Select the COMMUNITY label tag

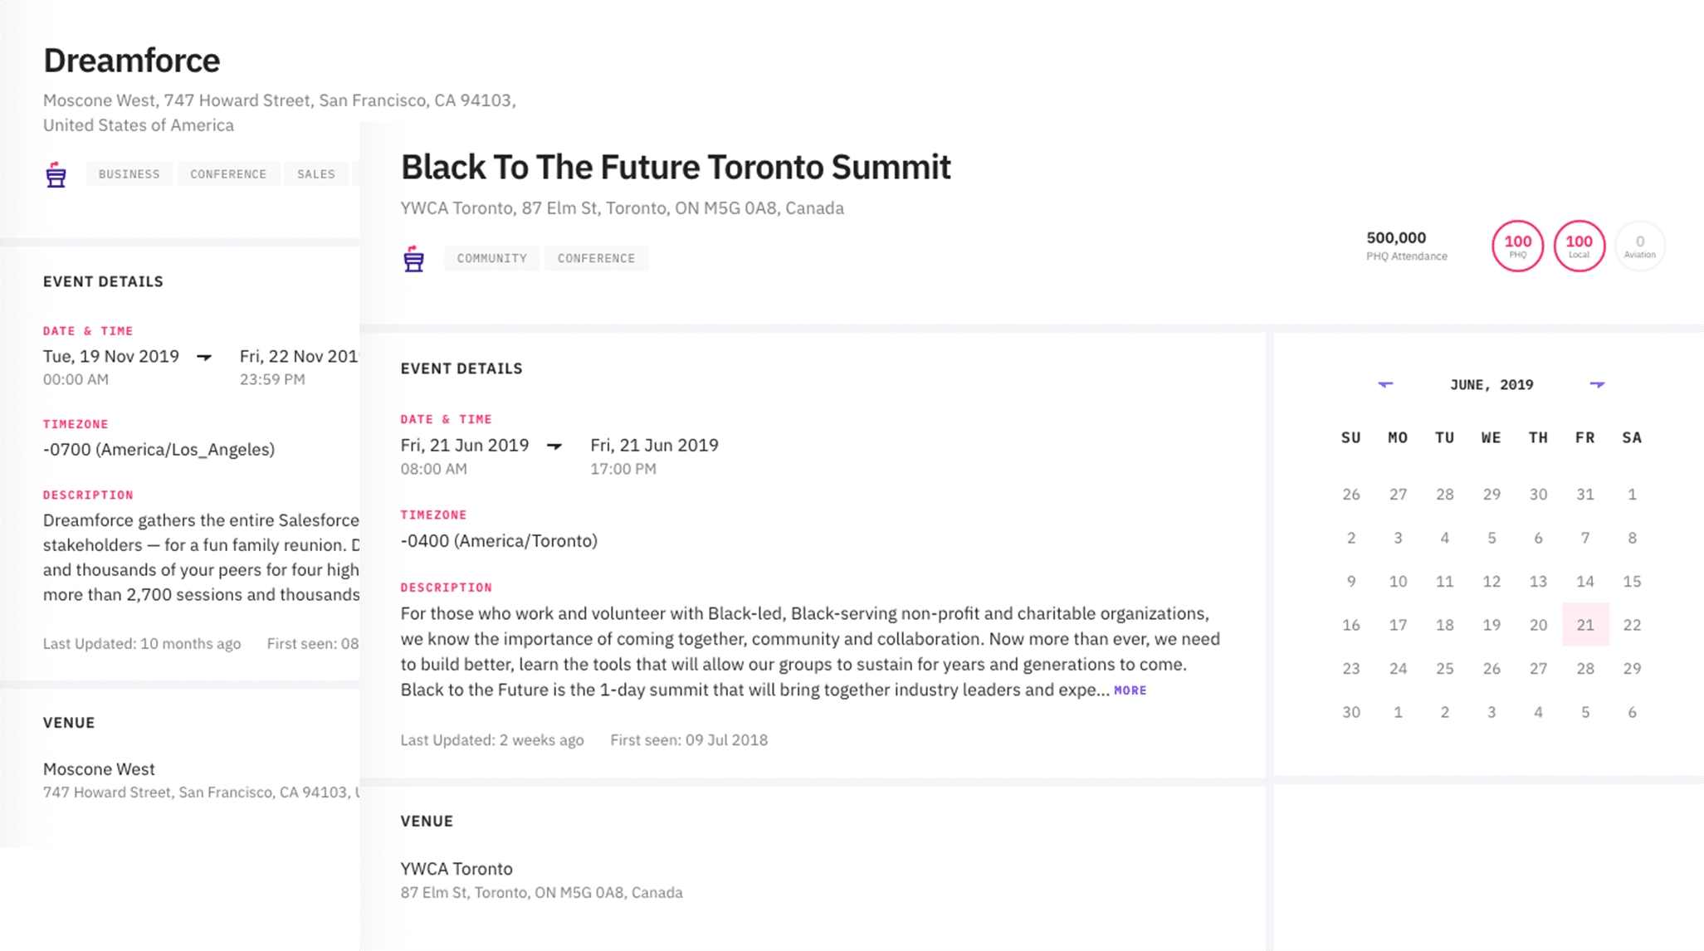click(491, 258)
